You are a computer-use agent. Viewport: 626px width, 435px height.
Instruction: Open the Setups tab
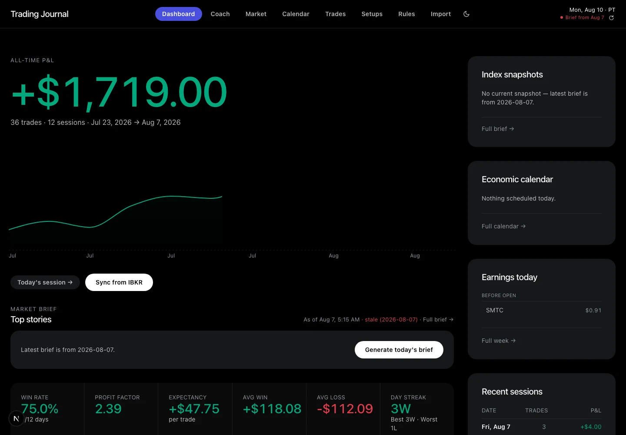(372, 14)
